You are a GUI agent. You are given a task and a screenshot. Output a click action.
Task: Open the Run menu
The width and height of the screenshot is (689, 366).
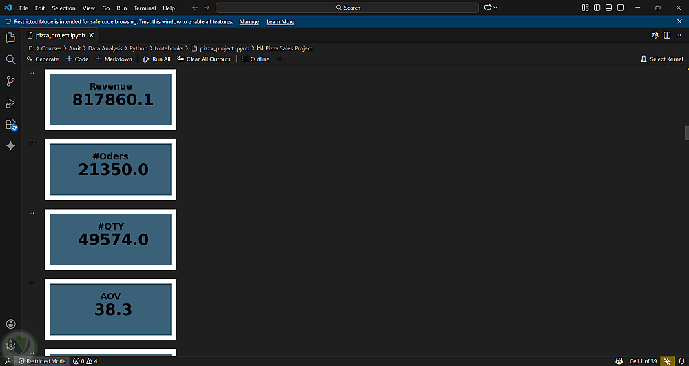(122, 8)
